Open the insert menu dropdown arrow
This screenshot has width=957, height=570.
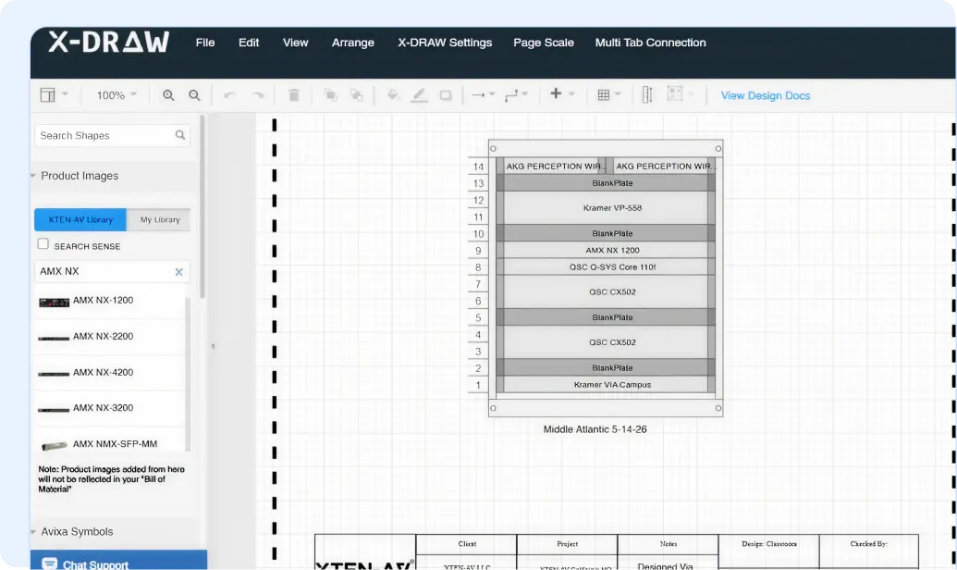[x=571, y=94]
